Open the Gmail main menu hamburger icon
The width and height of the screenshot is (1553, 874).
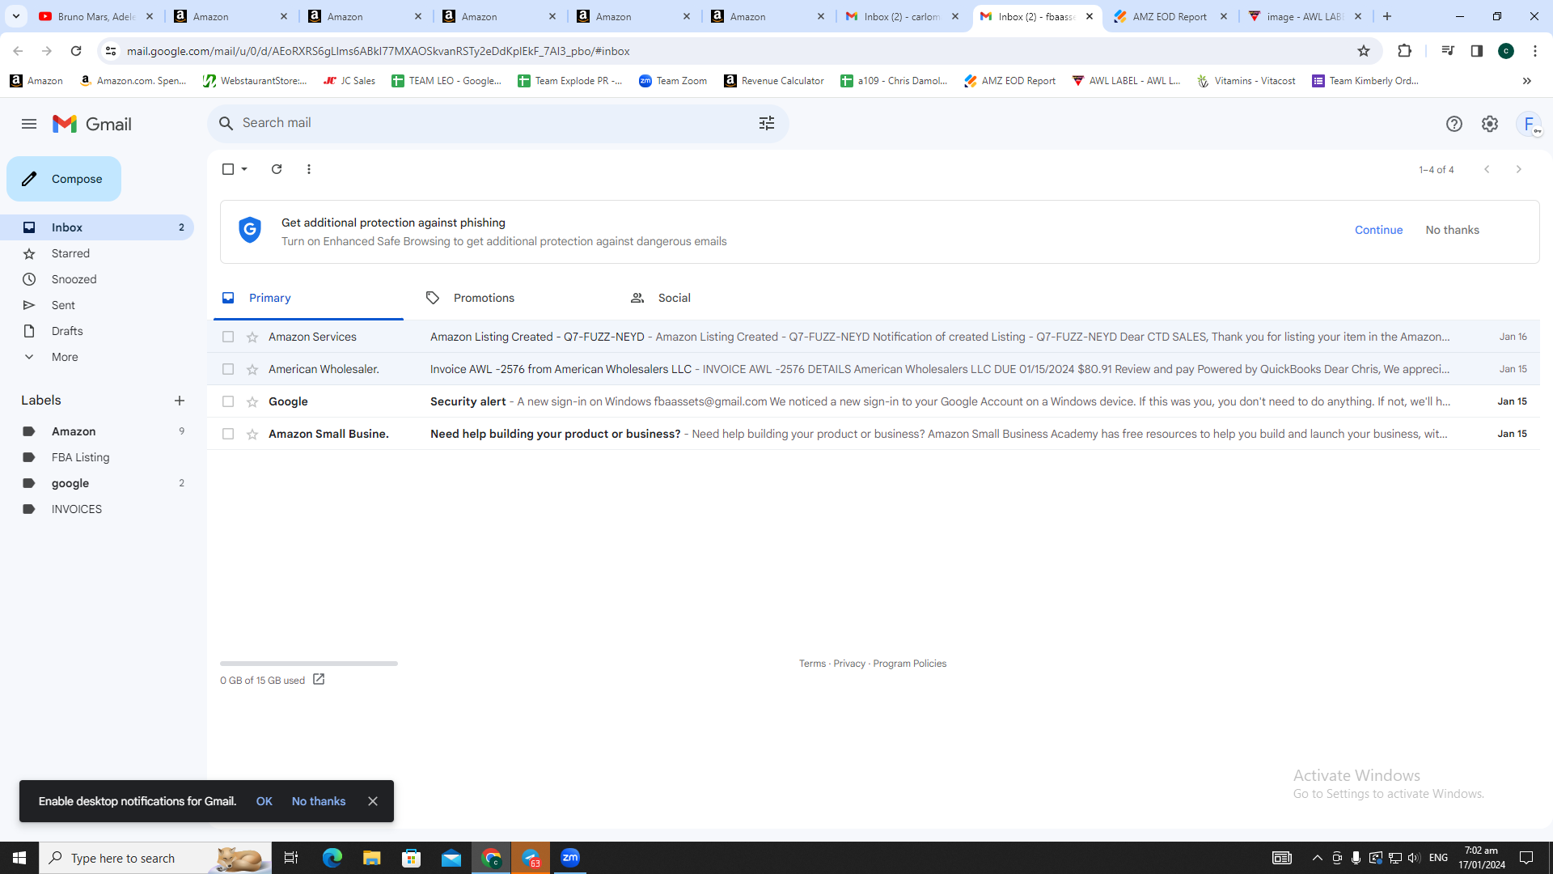coord(29,124)
